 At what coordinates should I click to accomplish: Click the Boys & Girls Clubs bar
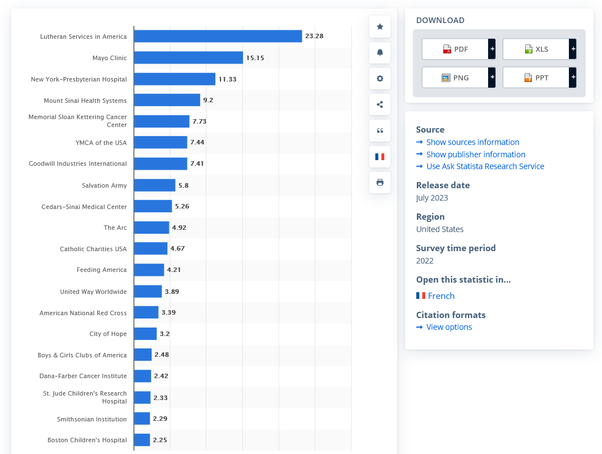point(143,355)
